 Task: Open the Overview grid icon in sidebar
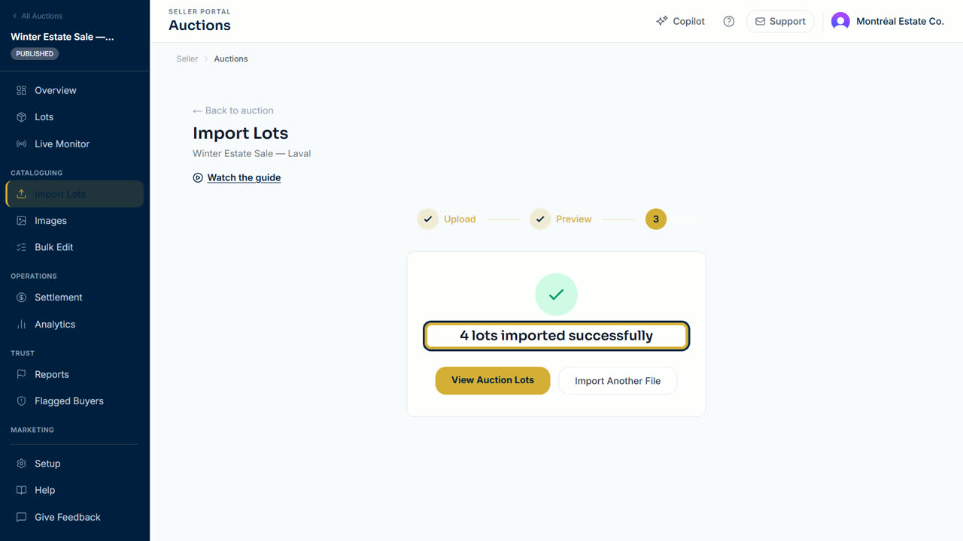coord(21,90)
